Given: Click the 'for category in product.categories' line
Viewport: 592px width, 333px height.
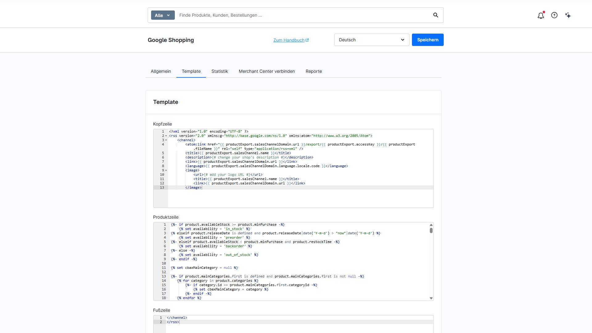Looking at the screenshot, I should pos(218,281).
